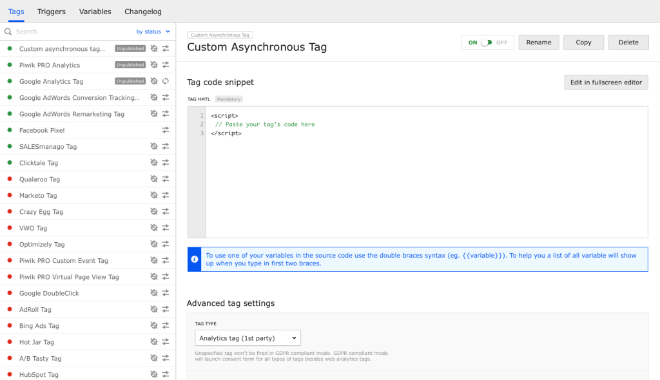The image size is (660, 380).
Task: Click arrows icon on Clicktale Tag row
Action: [x=166, y=163]
